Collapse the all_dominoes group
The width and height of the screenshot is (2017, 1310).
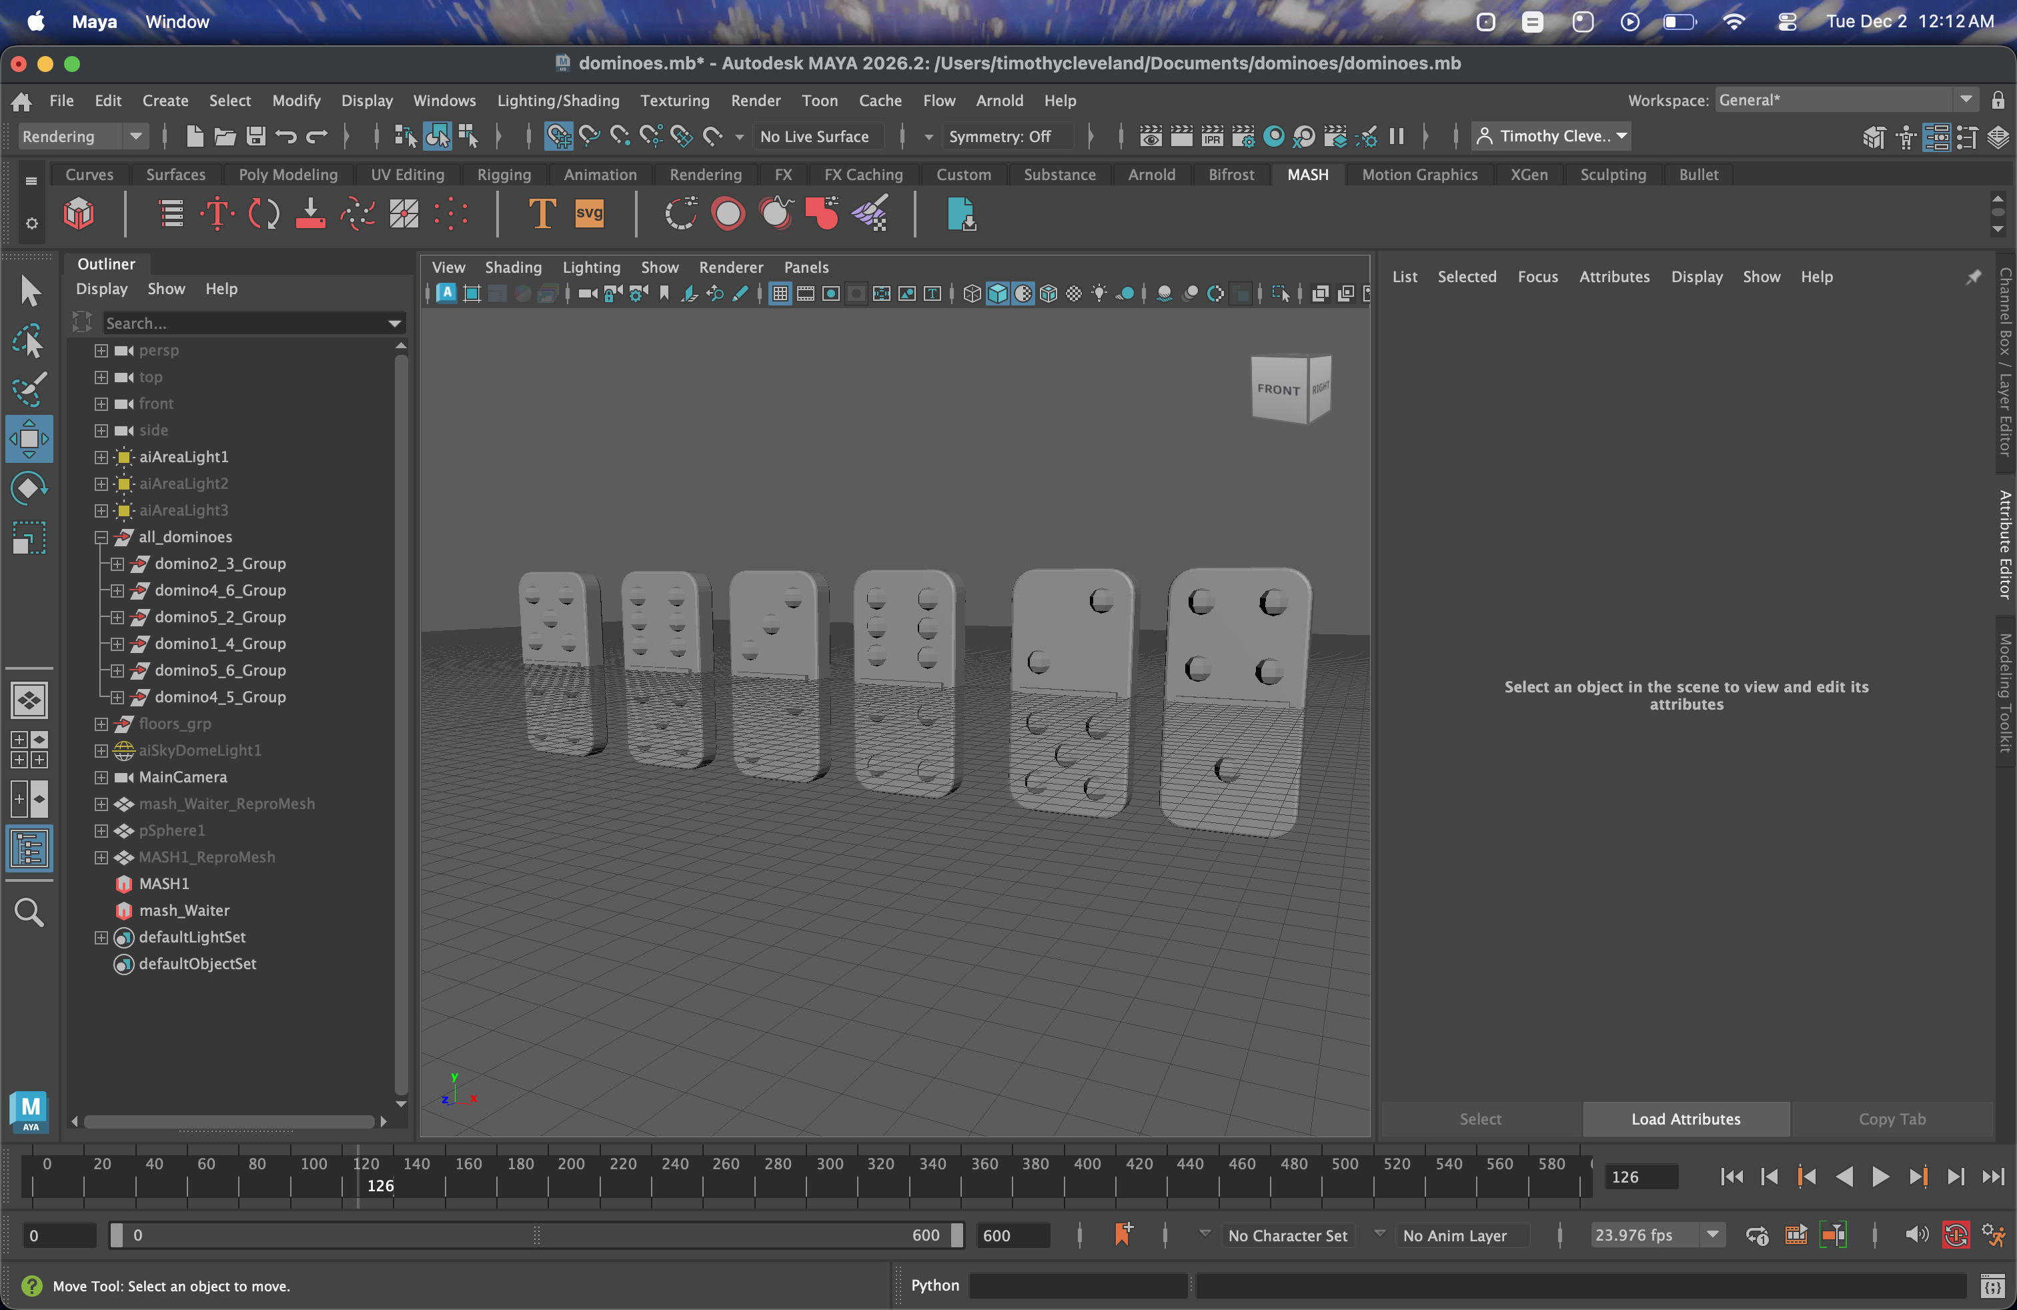[x=101, y=537]
